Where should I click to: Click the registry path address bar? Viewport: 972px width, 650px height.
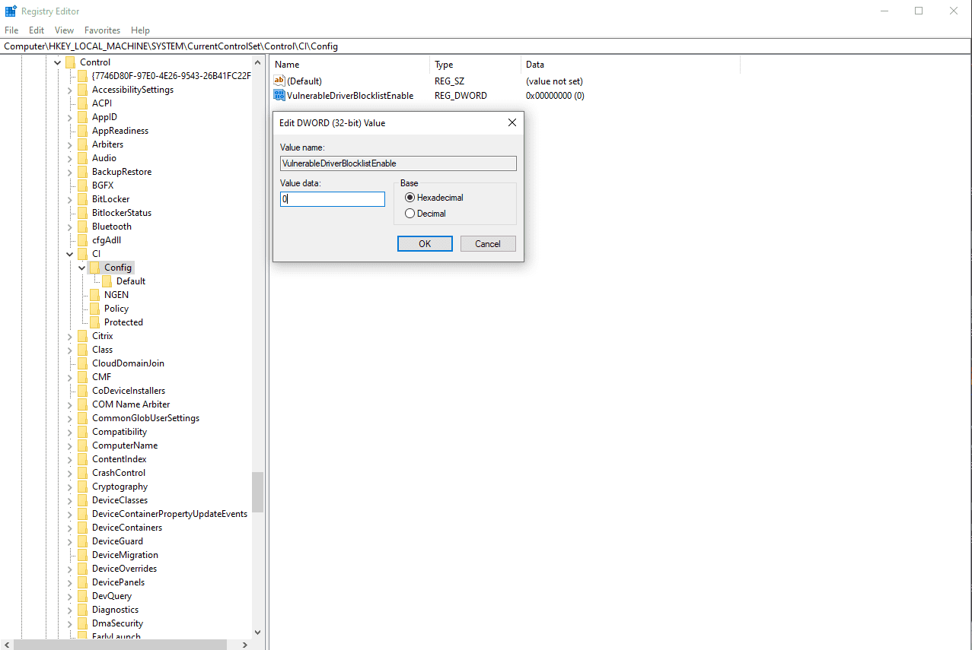486,46
